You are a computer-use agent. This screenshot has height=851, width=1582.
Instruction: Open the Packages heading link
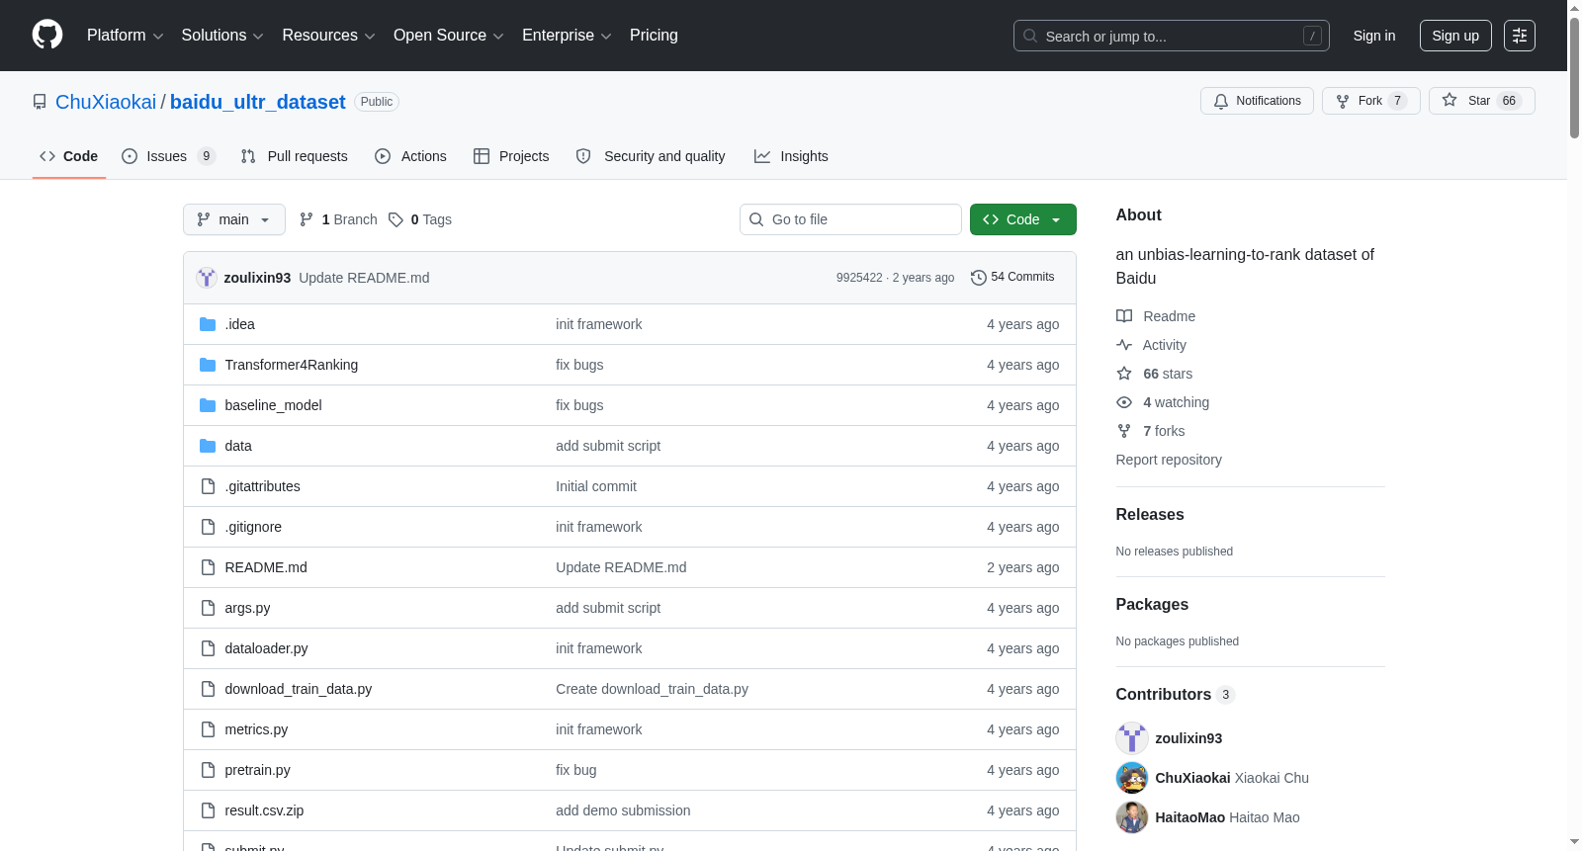(x=1152, y=604)
